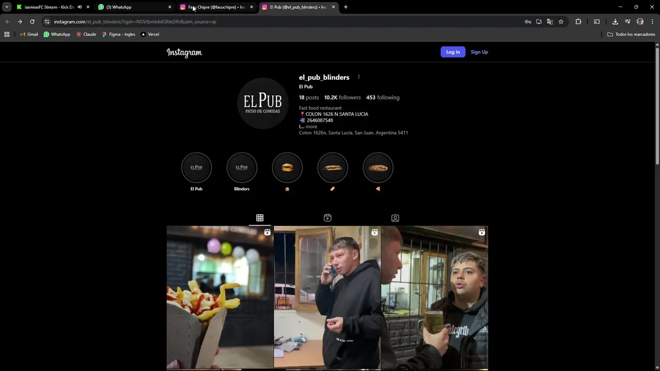The image size is (660, 371).
Task: Go back to previous page
Action: point(7,22)
